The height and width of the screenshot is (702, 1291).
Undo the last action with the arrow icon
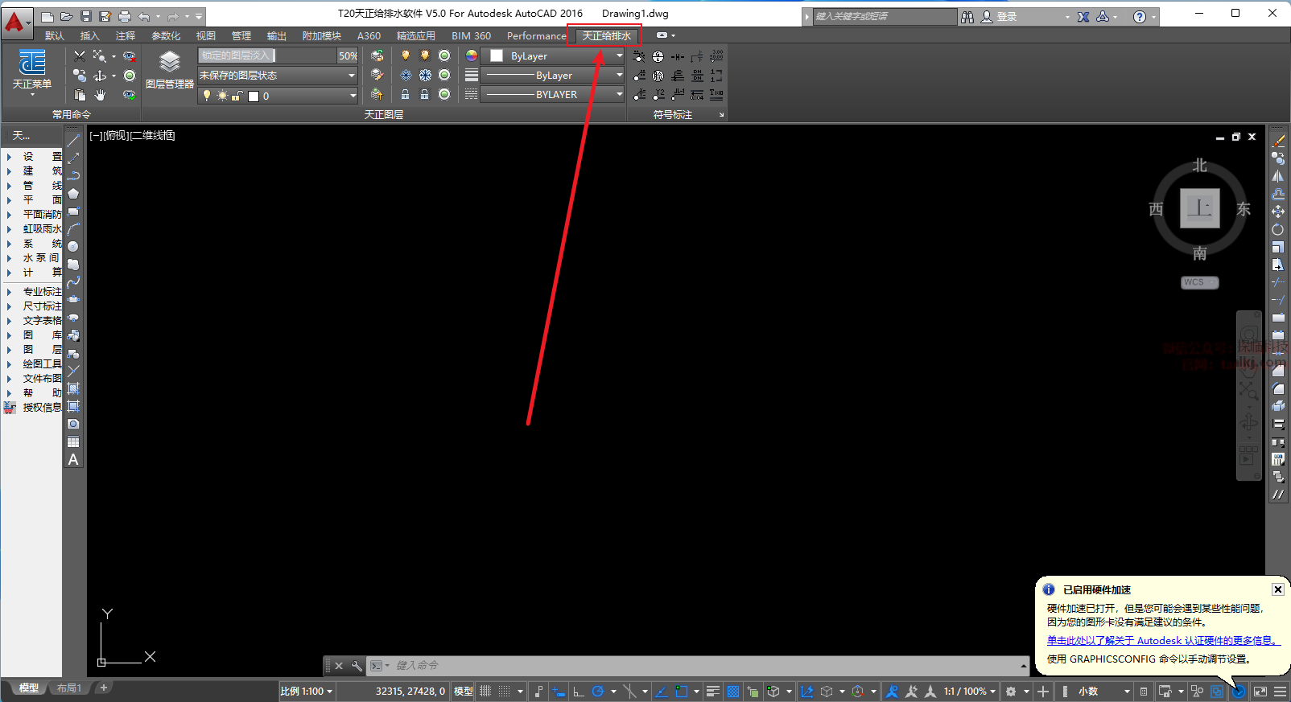coord(144,16)
